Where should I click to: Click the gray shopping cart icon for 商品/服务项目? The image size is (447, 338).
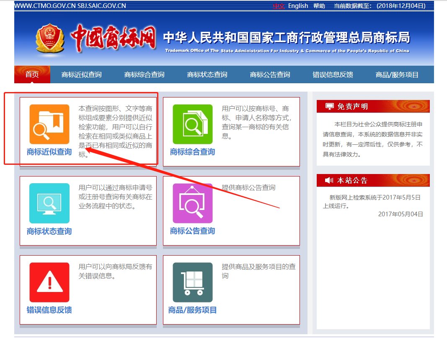(x=192, y=282)
